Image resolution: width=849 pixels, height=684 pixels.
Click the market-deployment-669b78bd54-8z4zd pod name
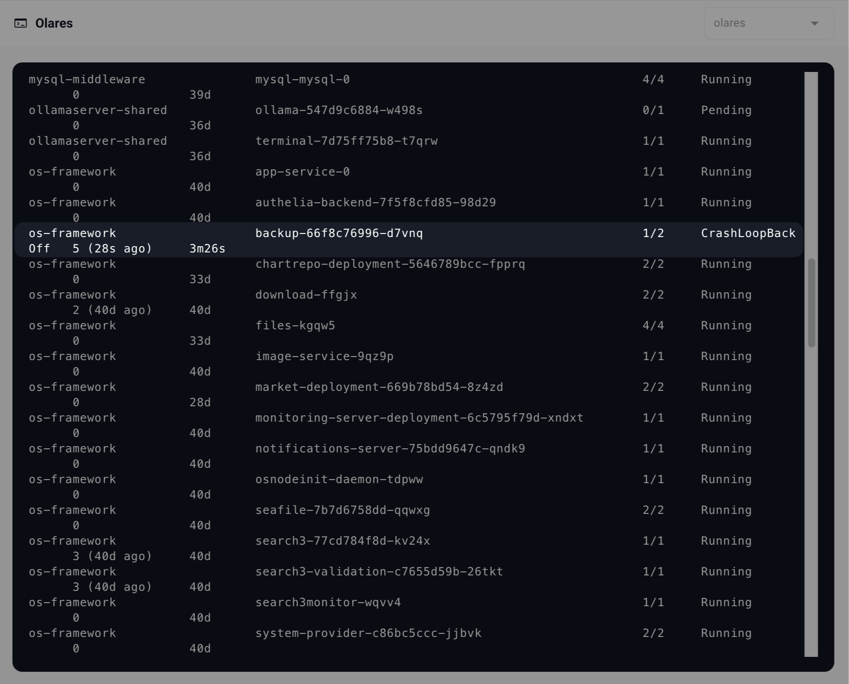coord(379,387)
